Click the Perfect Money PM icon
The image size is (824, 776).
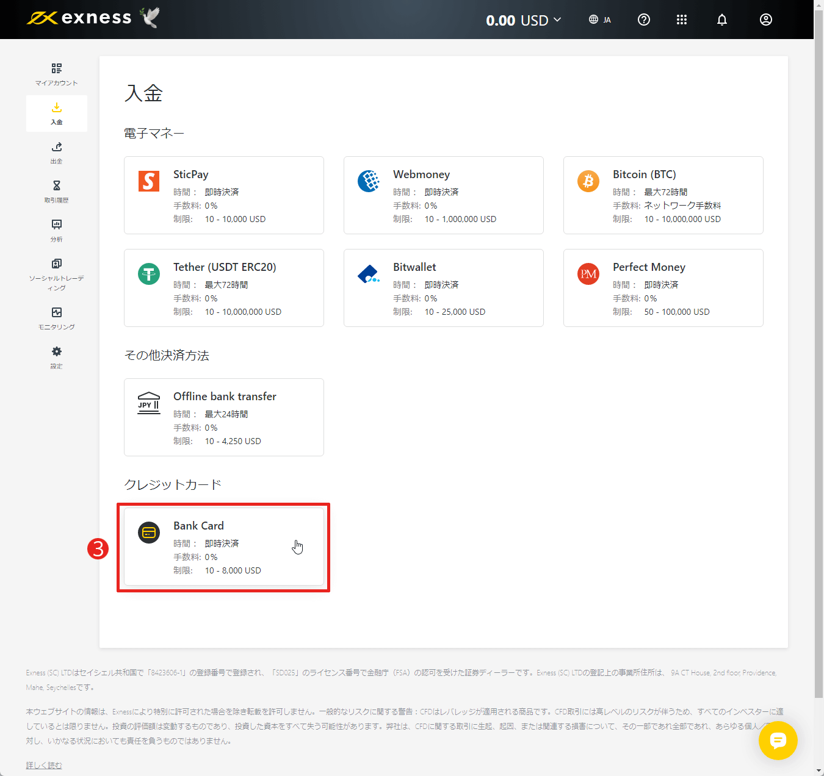[588, 274]
